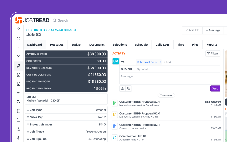Screen dimensions: 227x142
Task: Open the three-dot menu in TO row
Action: tap(217, 62)
